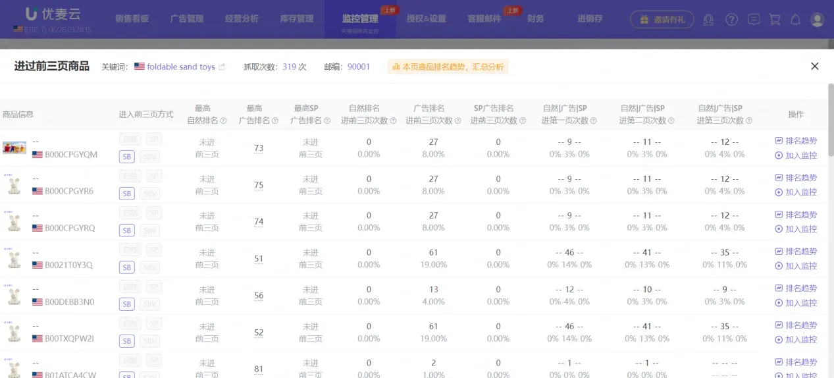
Task: Click help icon beside 进第一页次数 header
Action: click(x=593, y=121)
